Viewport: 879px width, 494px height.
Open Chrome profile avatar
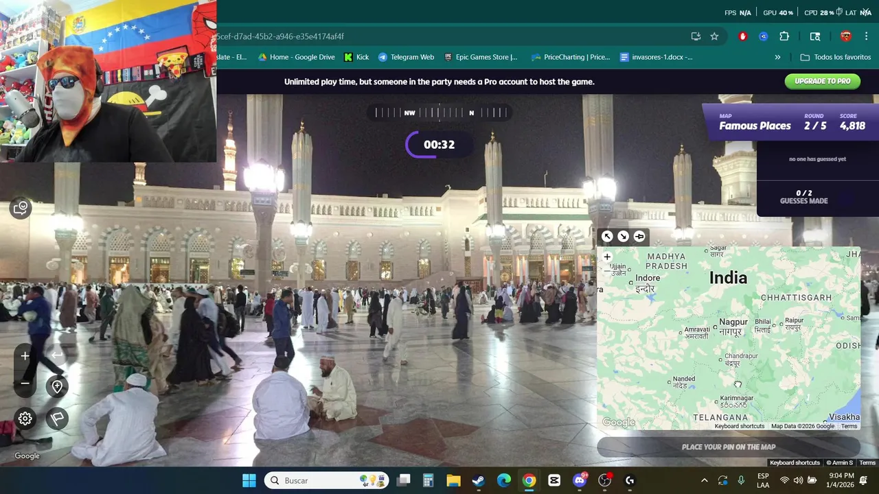tap(846, 36)
